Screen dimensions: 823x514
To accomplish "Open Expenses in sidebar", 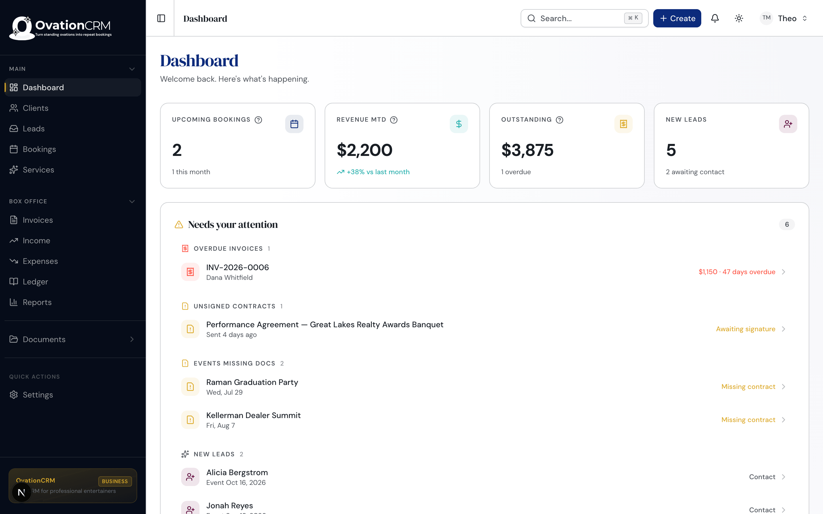I will click(73, 261).
